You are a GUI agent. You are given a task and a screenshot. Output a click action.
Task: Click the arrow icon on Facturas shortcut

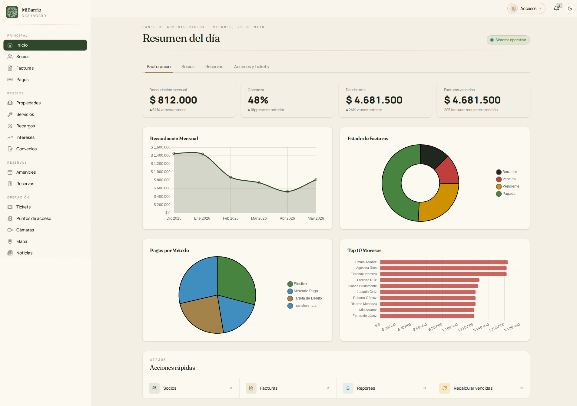point(328,388)
